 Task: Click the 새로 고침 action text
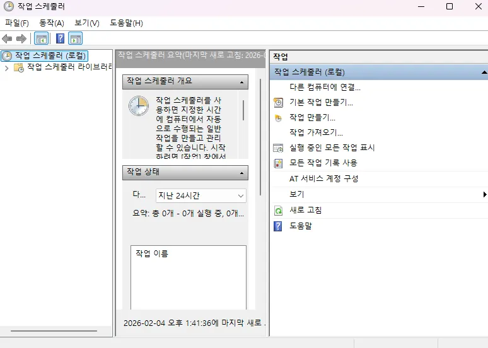(x=306, y=210)
